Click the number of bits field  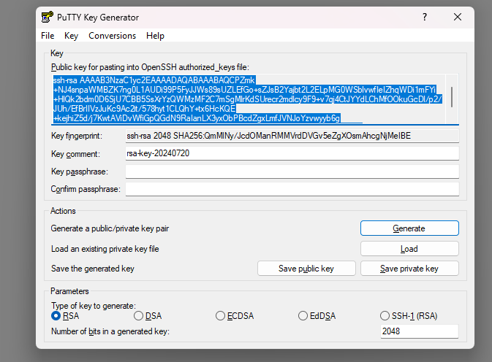420,331
